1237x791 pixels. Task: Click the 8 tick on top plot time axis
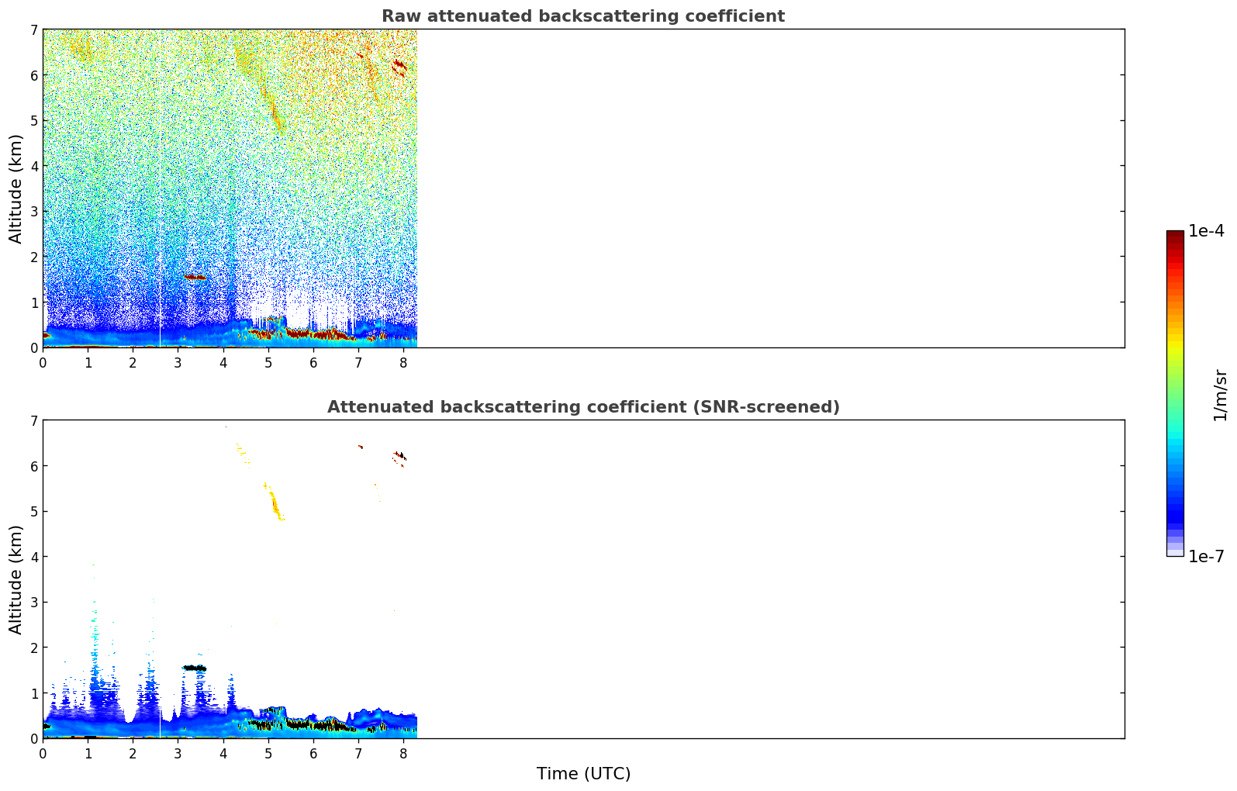pyautogui.click(x=403, y=362)
